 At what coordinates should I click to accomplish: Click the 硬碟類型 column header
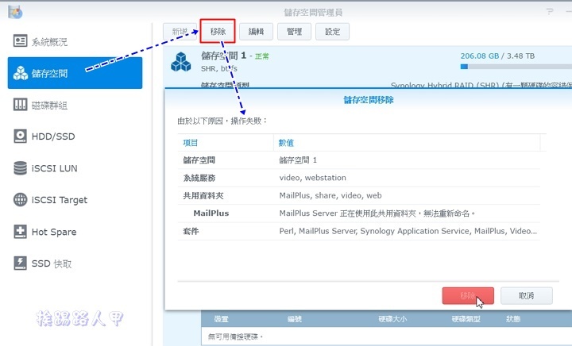pos(466,319)
